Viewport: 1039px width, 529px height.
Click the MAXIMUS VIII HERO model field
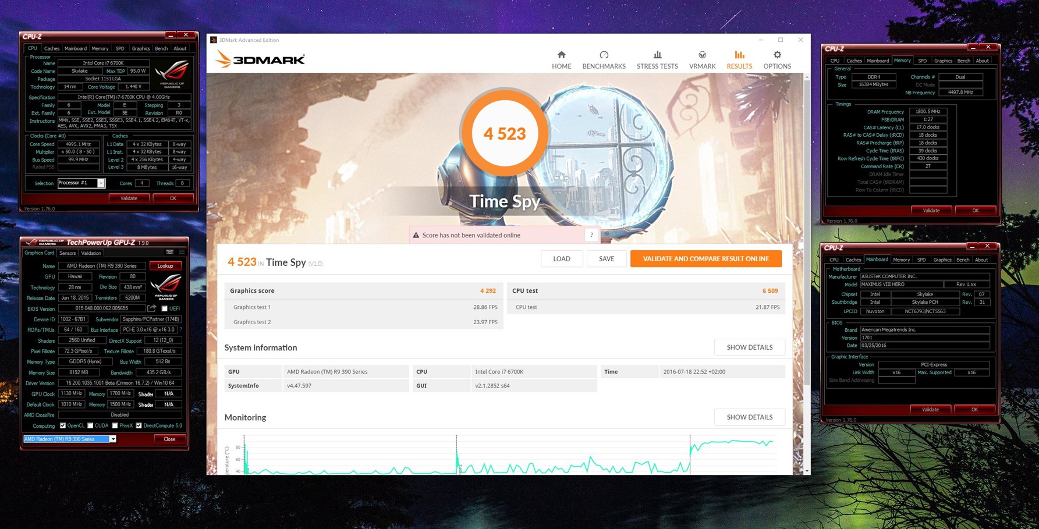[x=901, y=285]
